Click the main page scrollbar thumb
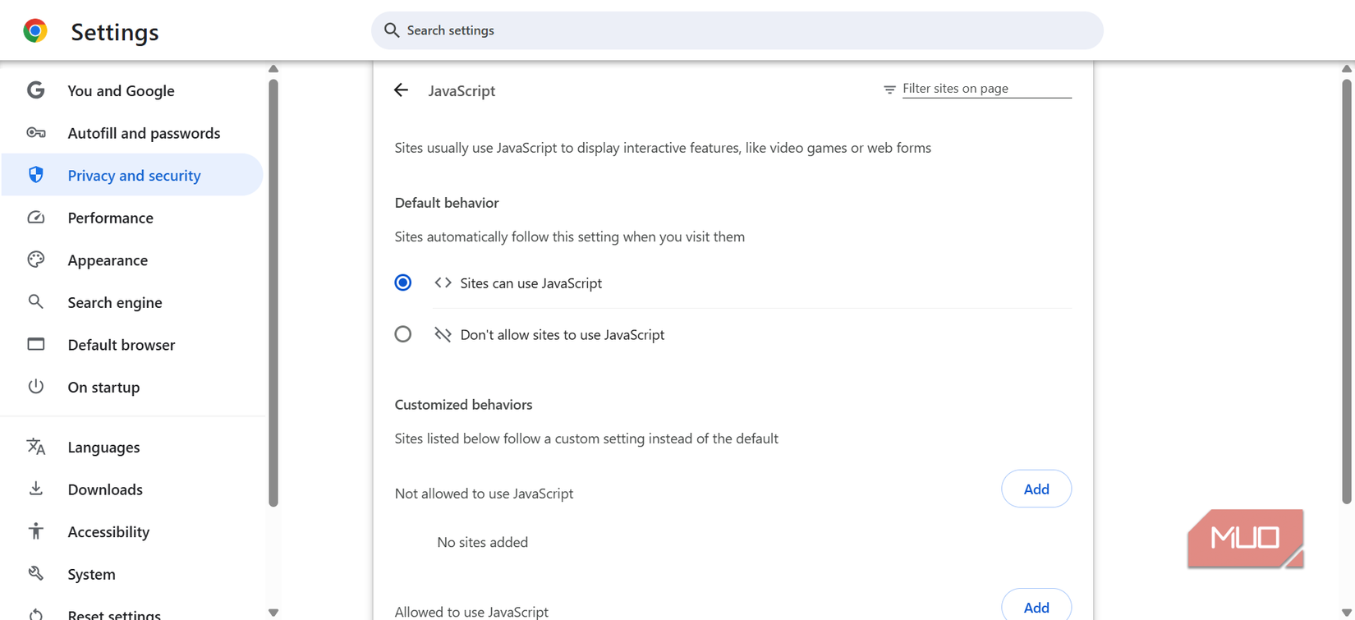This screenshot has width=1355, height=620. (1347, 291)
